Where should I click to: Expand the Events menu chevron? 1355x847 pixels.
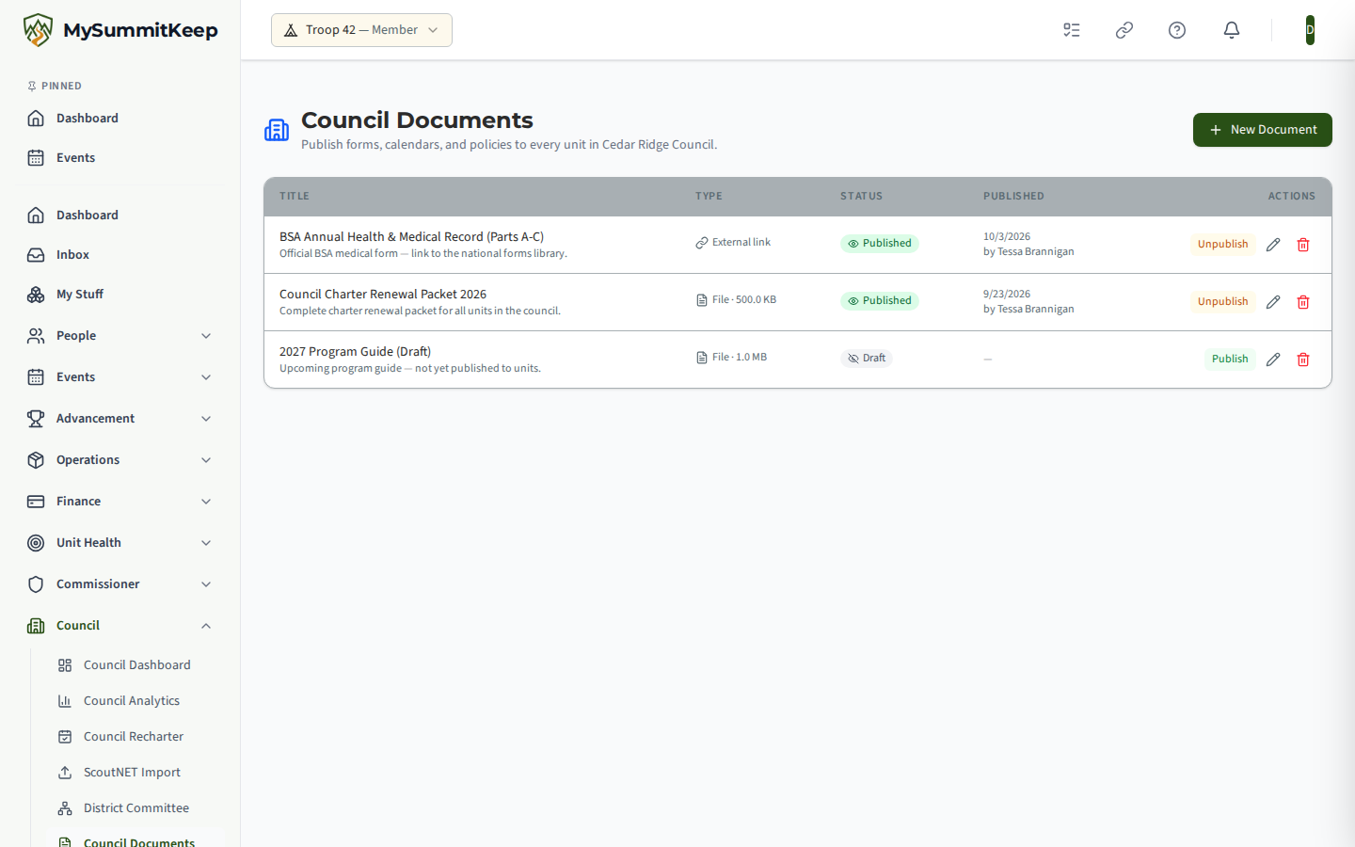(x=206, y=377)
